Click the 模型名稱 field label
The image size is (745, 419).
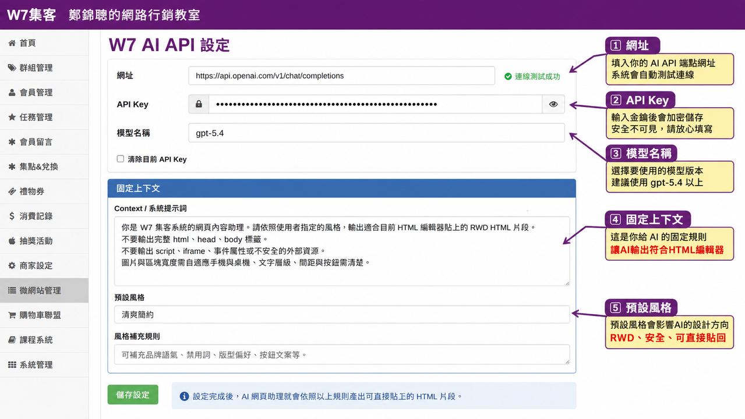click(x=133, y=133)
